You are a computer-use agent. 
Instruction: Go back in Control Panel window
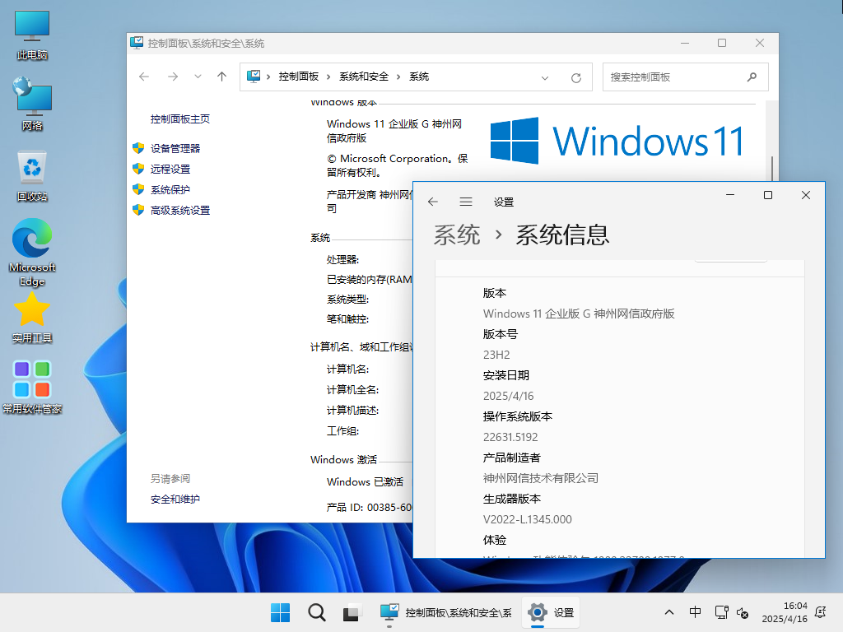[143, 77]
